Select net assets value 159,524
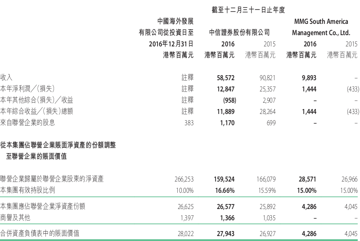 tap(224, 179)
